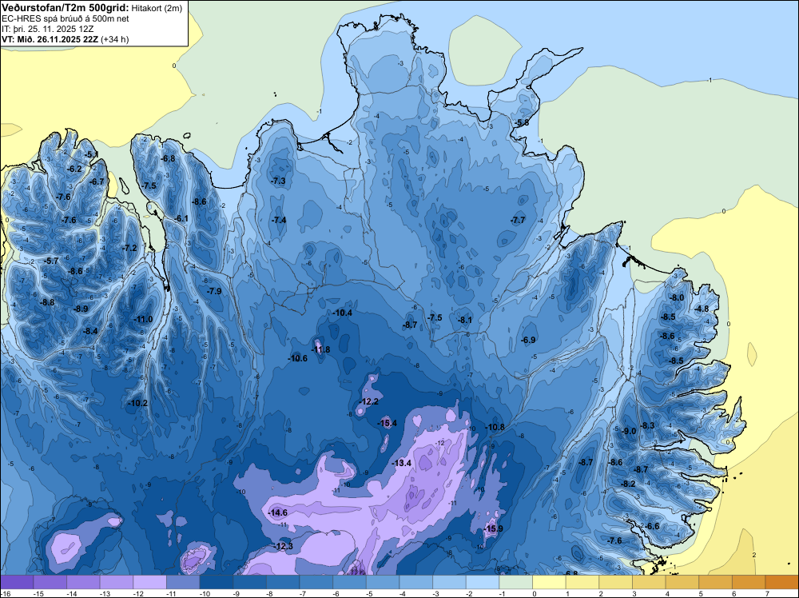Click the title text 'Veðurstofan/T2m 500grid:'

66,7
